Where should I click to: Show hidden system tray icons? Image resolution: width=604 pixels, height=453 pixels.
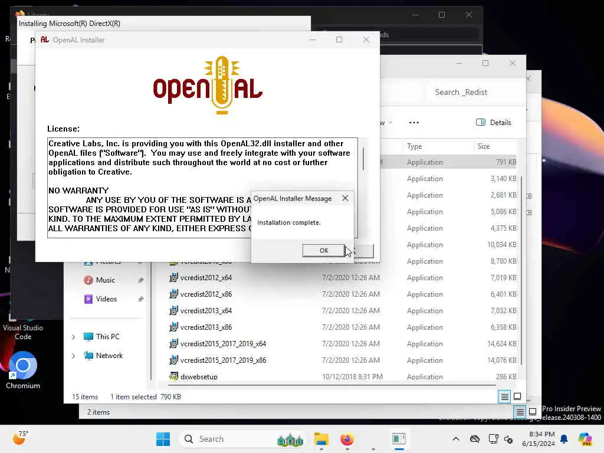(x=456, y=439)
